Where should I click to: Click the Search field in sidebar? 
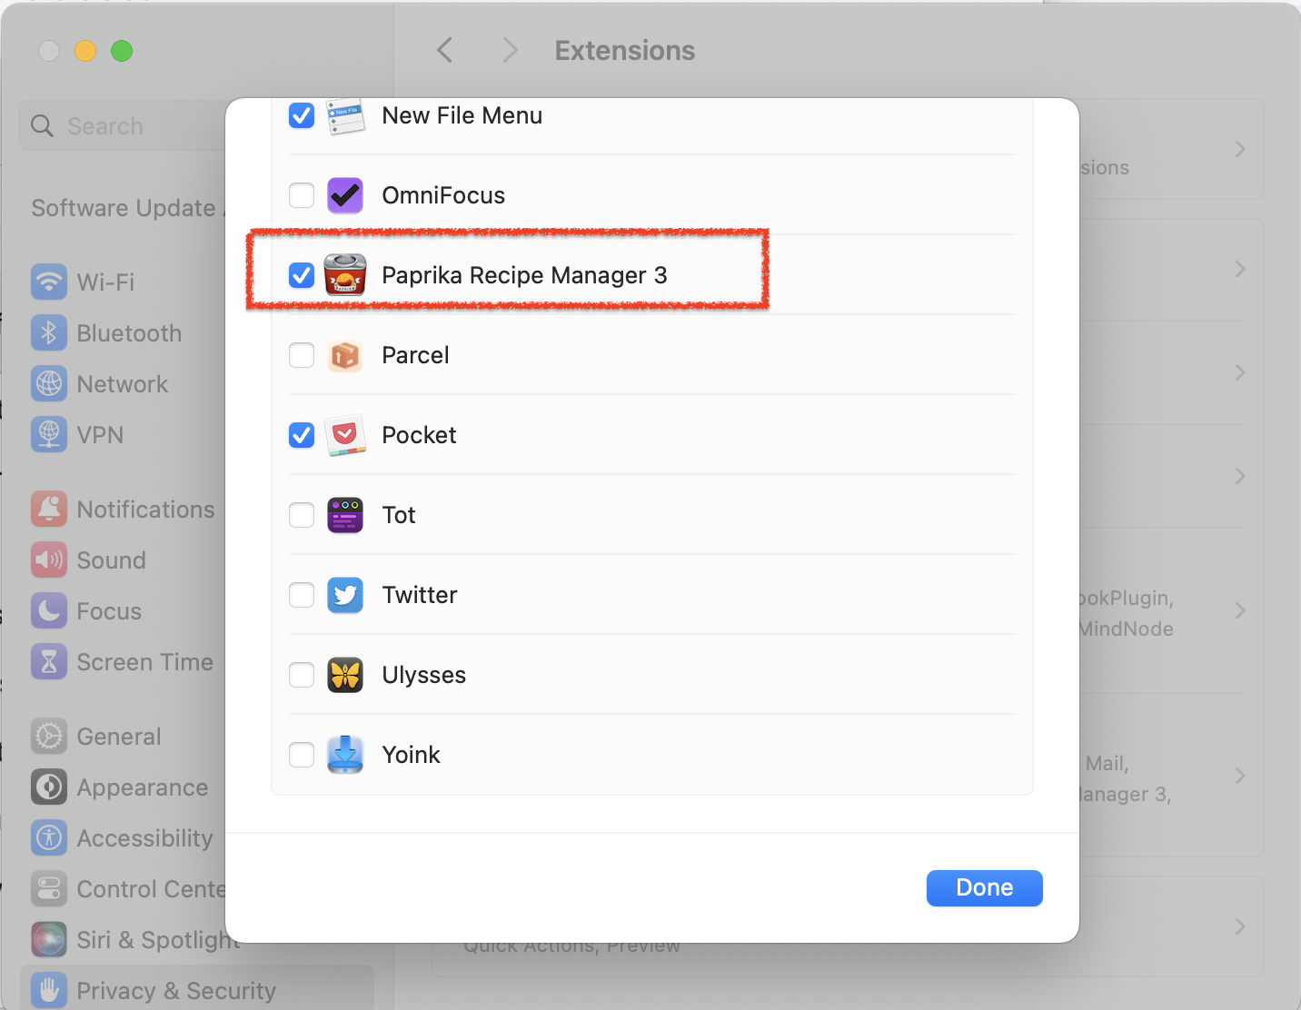(123, 126)
